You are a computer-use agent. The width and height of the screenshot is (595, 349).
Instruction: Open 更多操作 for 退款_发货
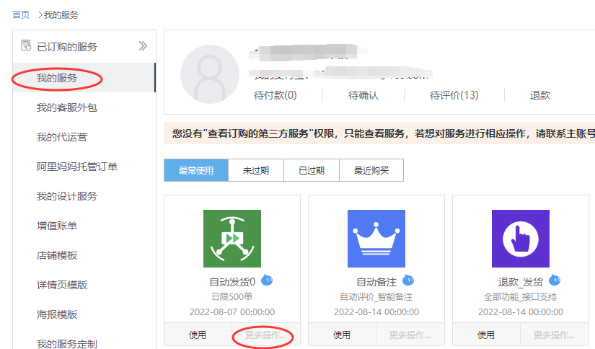[x=554, y=335]
